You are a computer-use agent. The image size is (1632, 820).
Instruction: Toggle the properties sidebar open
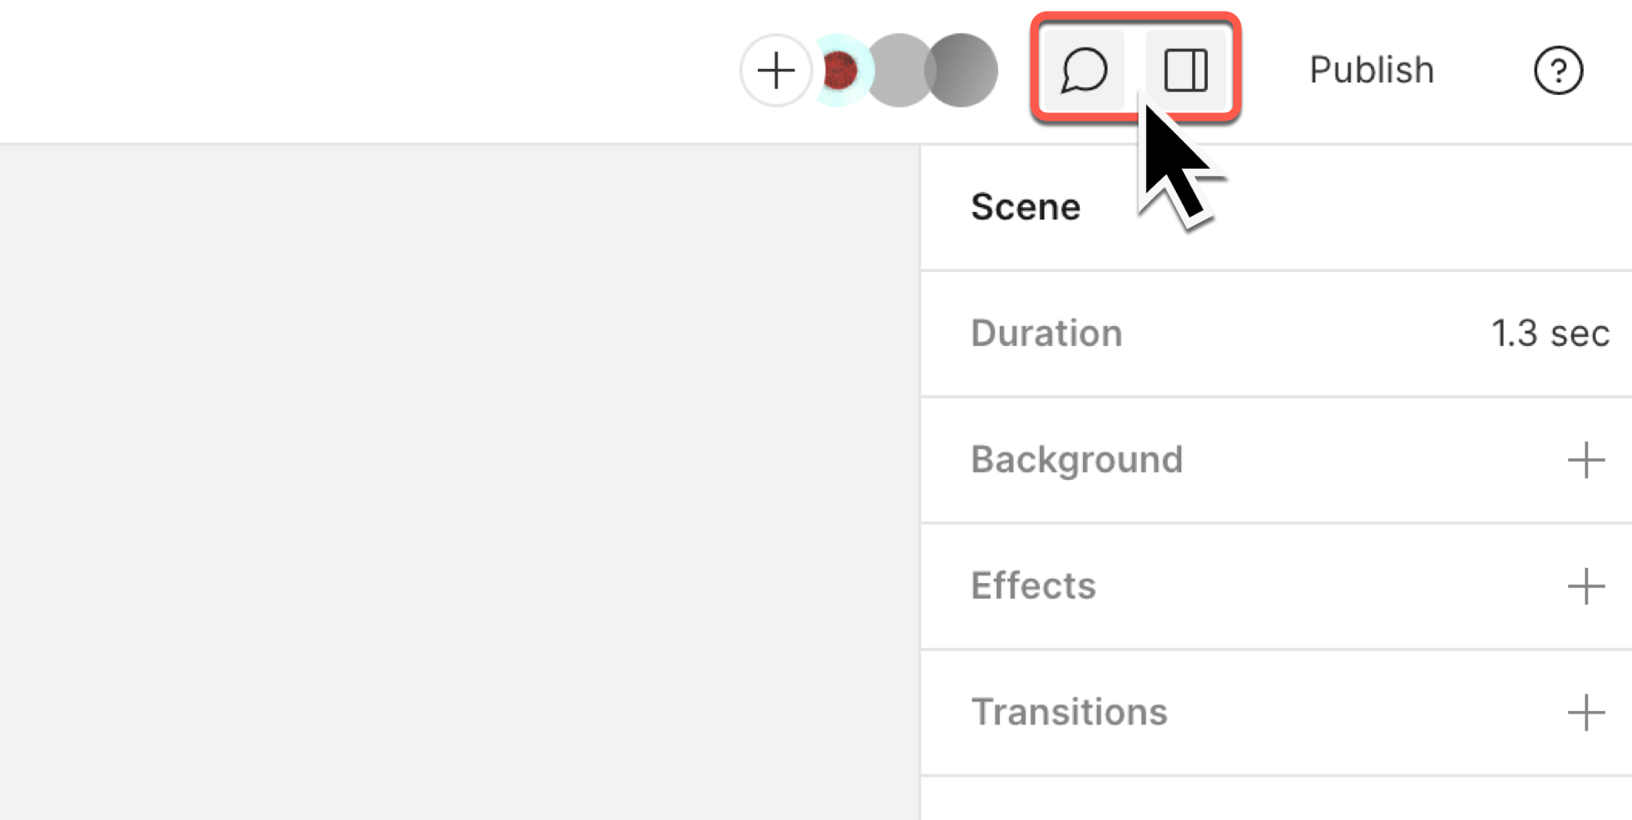tap(1187, 70)
